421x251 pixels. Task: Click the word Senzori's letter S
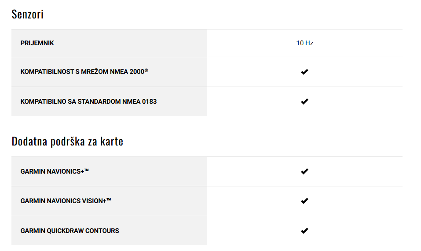coord(14,14)
